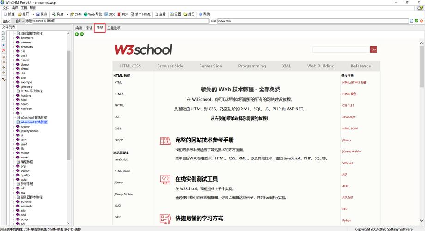Click the blue plus add-item sidebar icon
The height and width of the screenshot is (231, 425).
4,45
